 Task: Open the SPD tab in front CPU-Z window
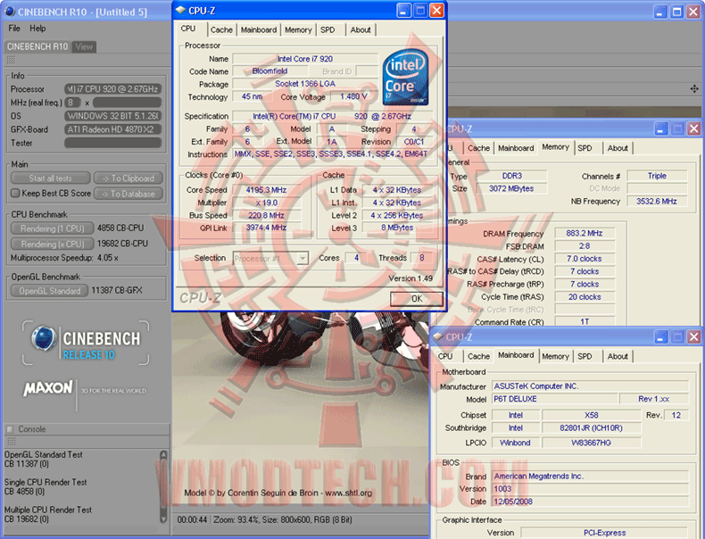(328, 30)
